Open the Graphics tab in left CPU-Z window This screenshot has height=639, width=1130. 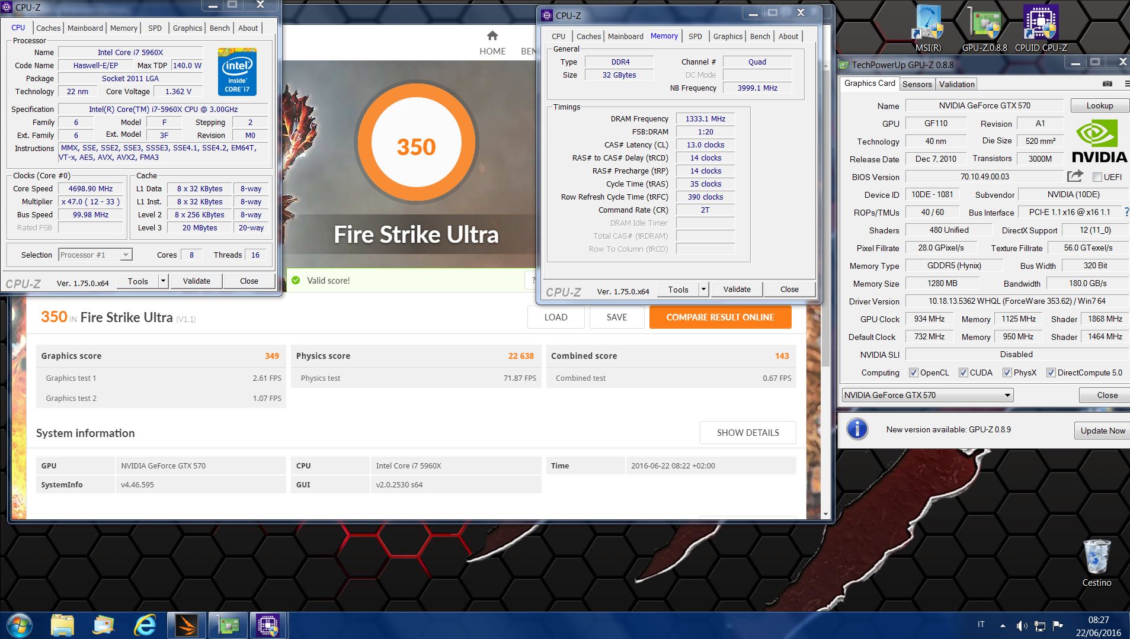click(187, 28)
